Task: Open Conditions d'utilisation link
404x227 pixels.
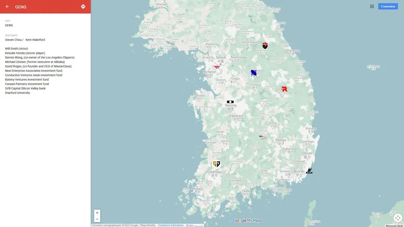Action: click(x=171, y=225)
